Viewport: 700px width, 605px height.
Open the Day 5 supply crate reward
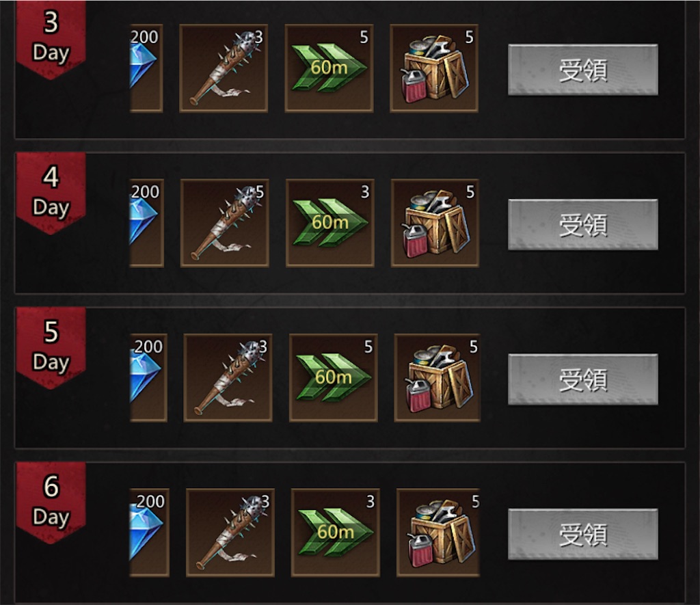(437, 378)
